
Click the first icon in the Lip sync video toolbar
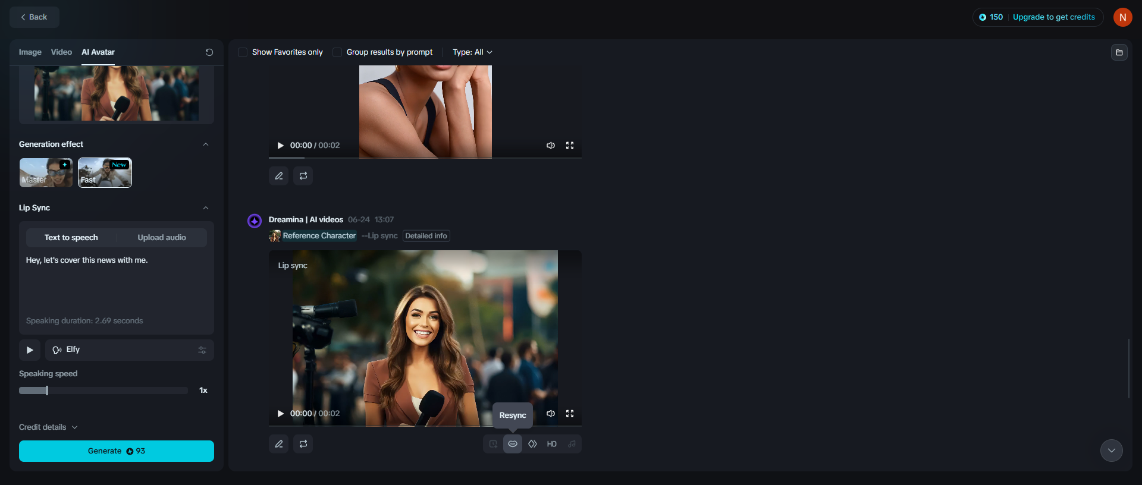click(x=494, y=444)
